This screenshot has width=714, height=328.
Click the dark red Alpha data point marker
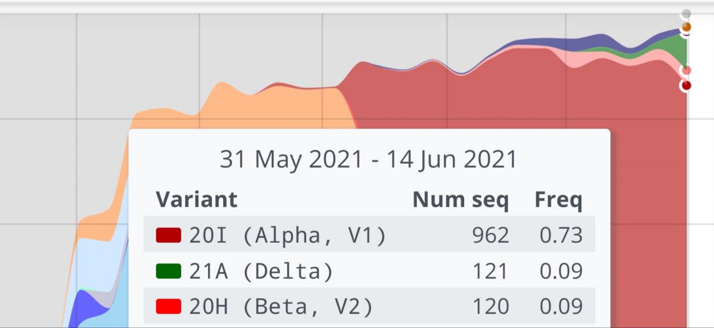(x=686, y=85)
